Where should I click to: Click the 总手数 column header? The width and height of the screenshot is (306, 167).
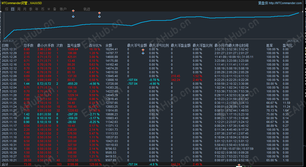coord(28,45)
